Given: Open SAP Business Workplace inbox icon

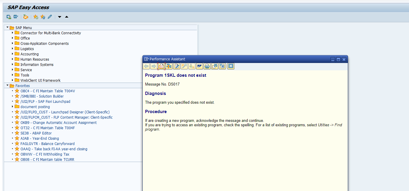Looking at the screenshot, I should pyautogui.click(x=26, y=17).
